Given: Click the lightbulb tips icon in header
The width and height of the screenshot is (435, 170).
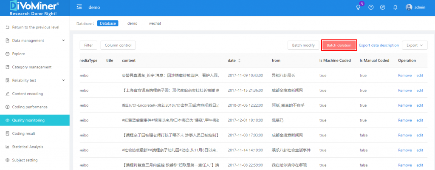Looking at the screenshot, I should [358, 7].
